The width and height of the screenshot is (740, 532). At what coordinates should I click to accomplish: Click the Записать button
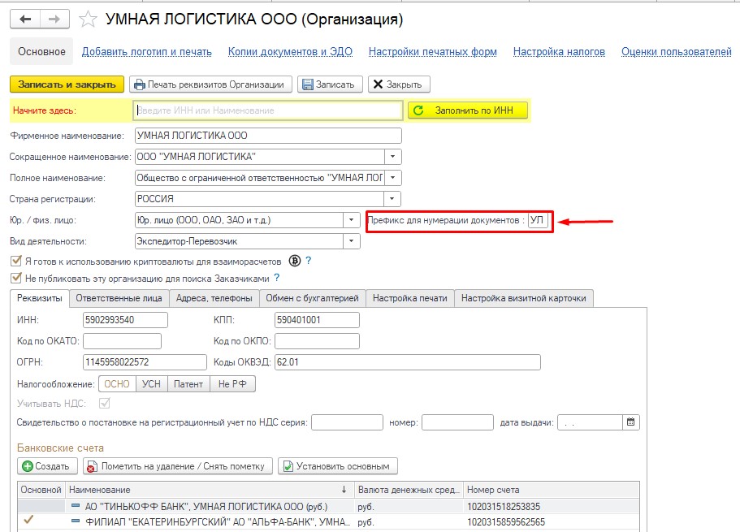(330, 84)
